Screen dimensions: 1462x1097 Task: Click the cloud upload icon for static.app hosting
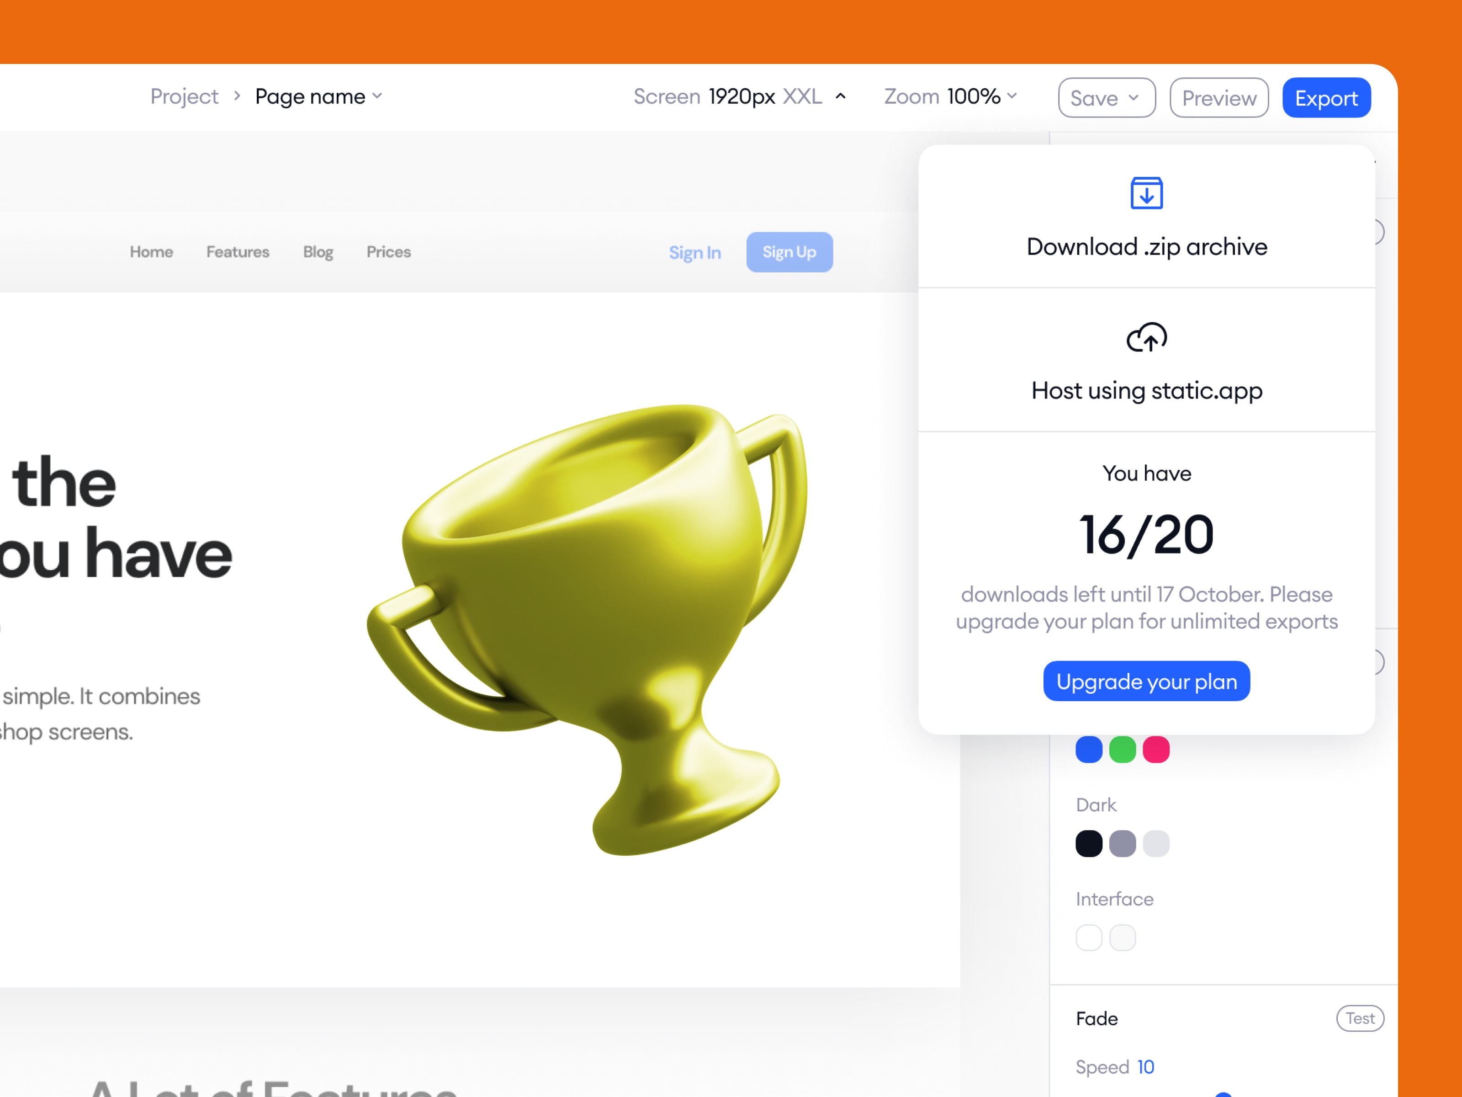point(1147,337)
